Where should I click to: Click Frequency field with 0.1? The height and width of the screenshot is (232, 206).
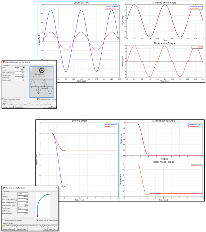click(20, 75)
